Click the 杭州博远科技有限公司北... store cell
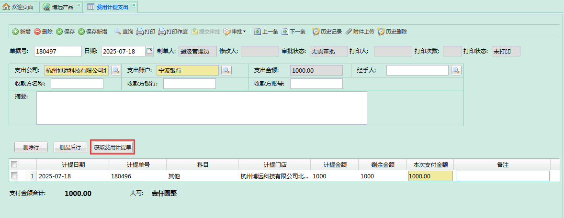 pyautogui.click(x=275, y=176)
